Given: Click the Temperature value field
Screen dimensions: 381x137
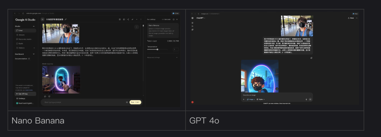Looking at the screenshot, I should tap(176, 50).
